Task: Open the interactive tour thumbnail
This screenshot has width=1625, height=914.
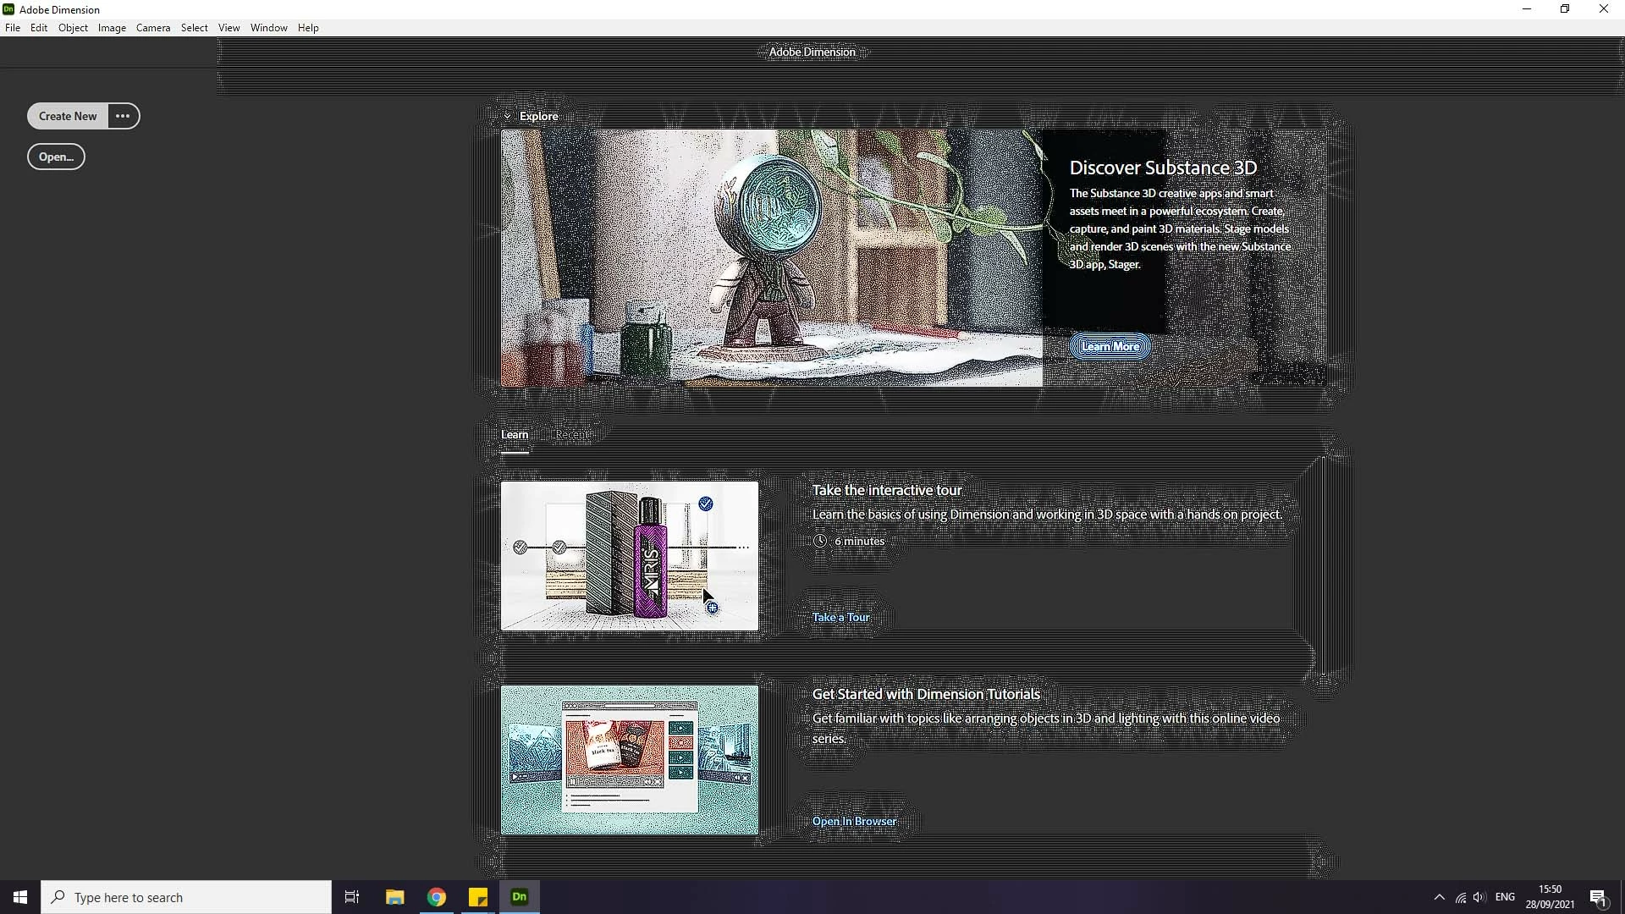Action: coord(629,556)
